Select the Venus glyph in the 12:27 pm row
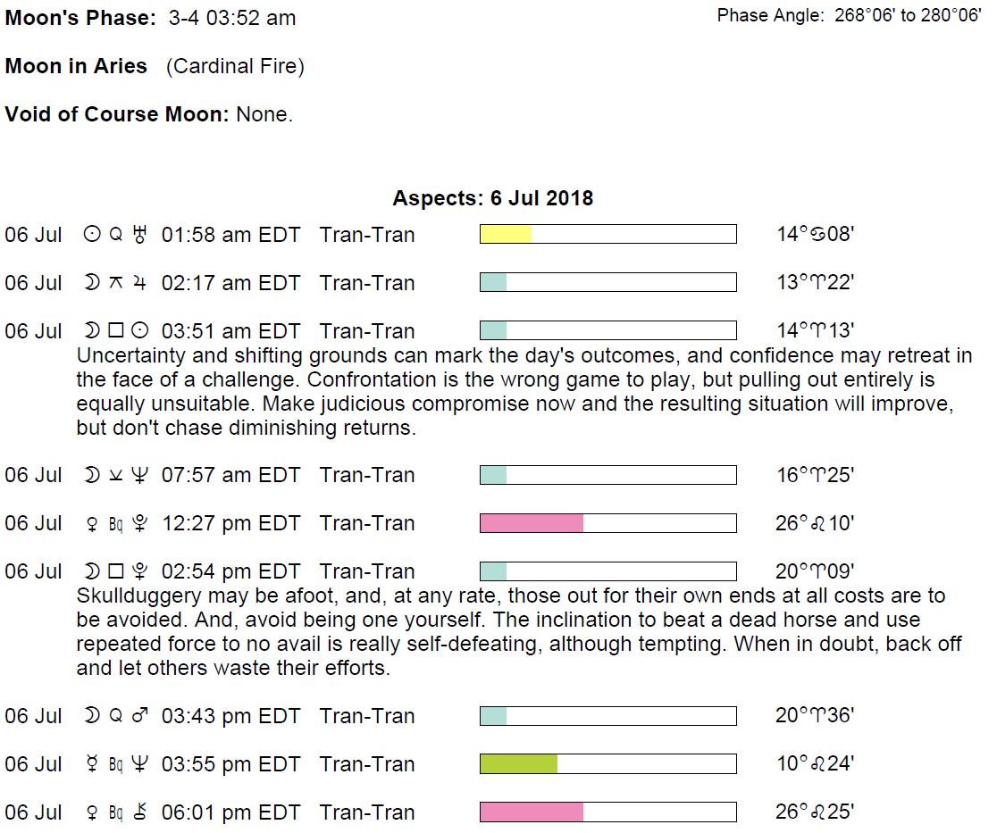The height and width of the screenshot is (833, 997). click(x=91, y=523)
